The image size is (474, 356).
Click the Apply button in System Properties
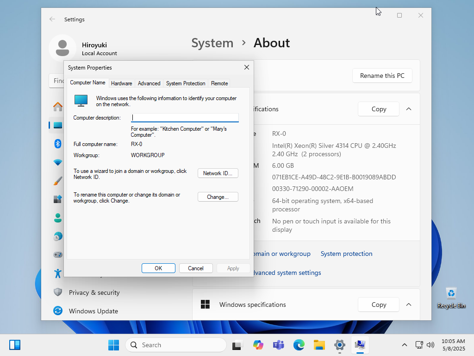(x=233, y=268)
